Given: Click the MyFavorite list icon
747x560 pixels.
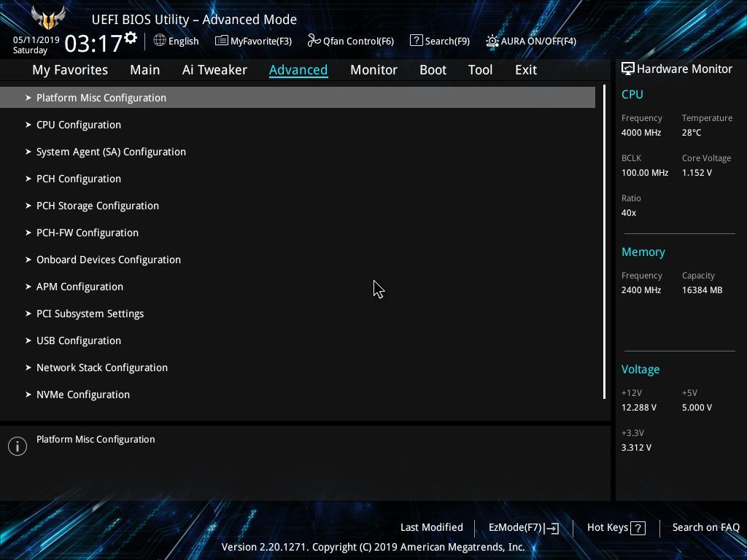Looking at the screenshot, I should pos(222,41).
